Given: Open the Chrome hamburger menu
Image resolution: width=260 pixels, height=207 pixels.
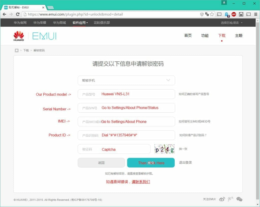Looking at the screenshot, I should [255, 14].
